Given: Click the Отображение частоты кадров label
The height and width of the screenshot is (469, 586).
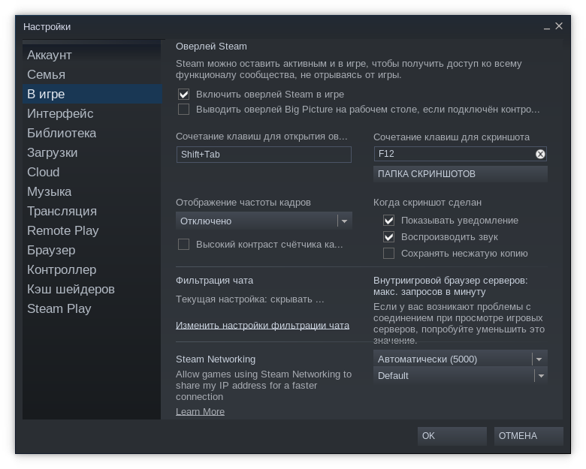Looking at the screenshot, I should tap(243, 203).
